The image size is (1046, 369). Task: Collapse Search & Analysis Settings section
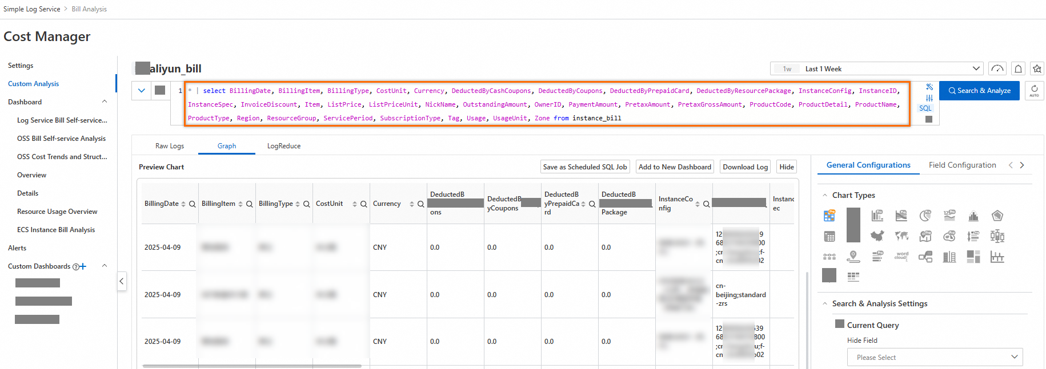(825, 304)
